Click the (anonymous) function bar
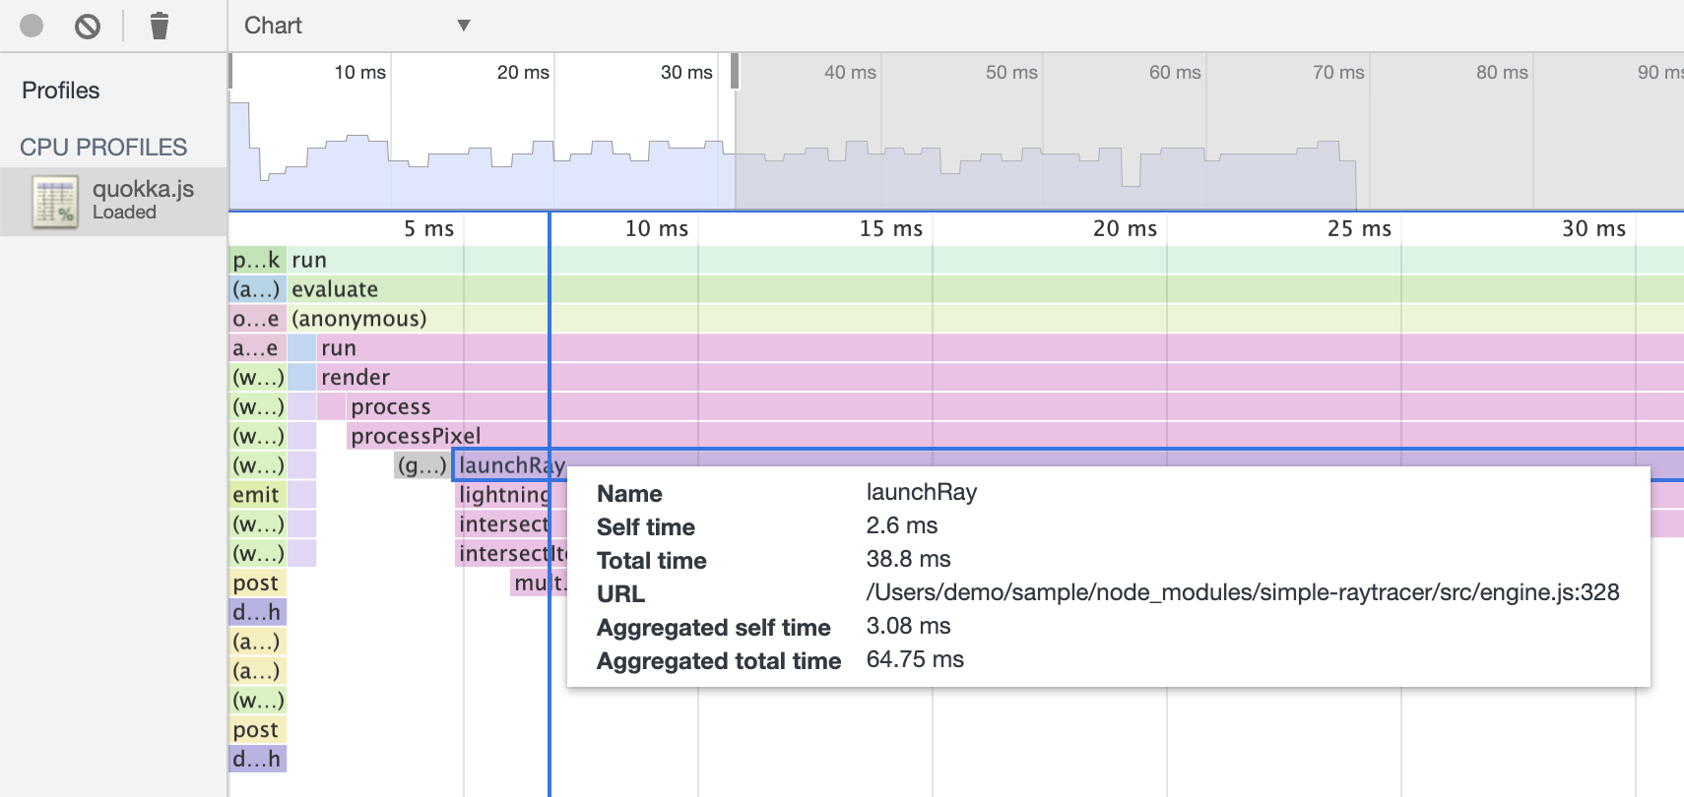 359,319
